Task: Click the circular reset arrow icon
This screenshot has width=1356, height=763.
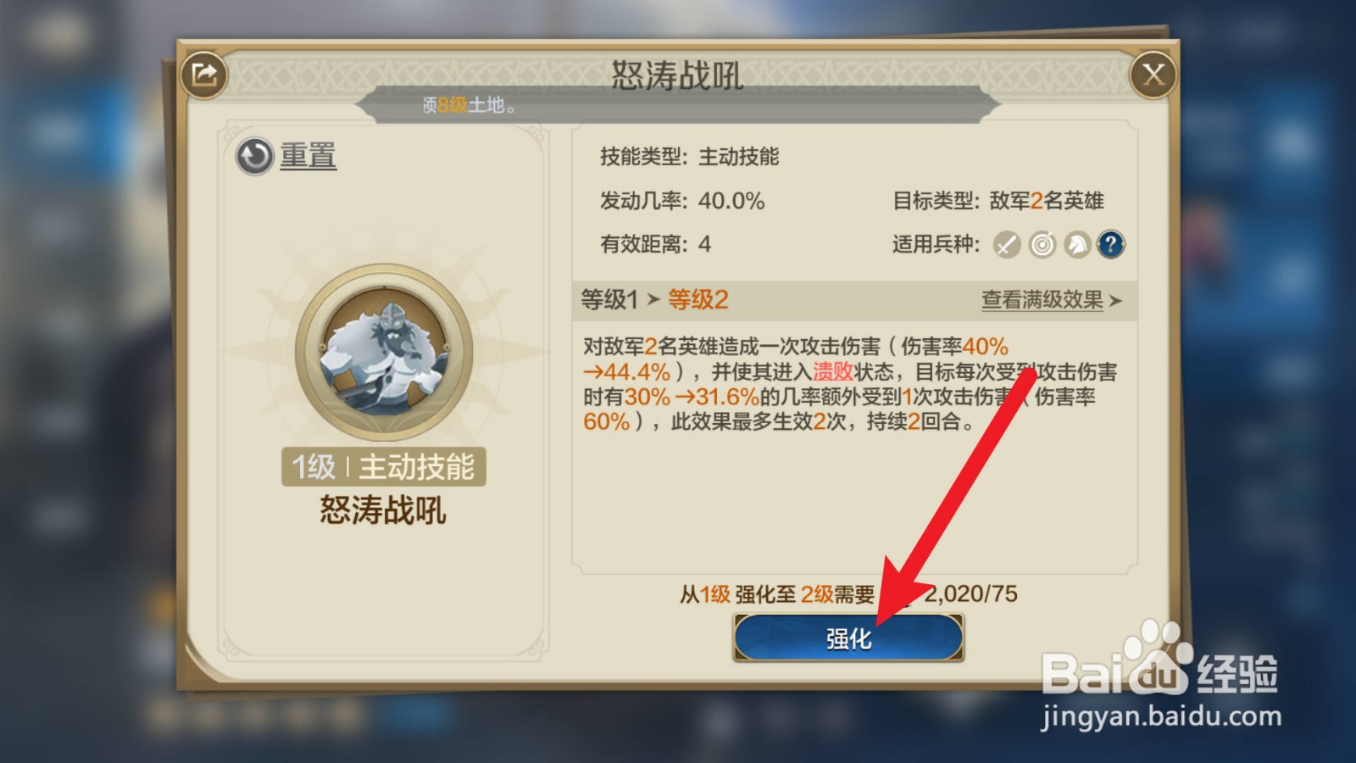Action: (x=254, y=156)
